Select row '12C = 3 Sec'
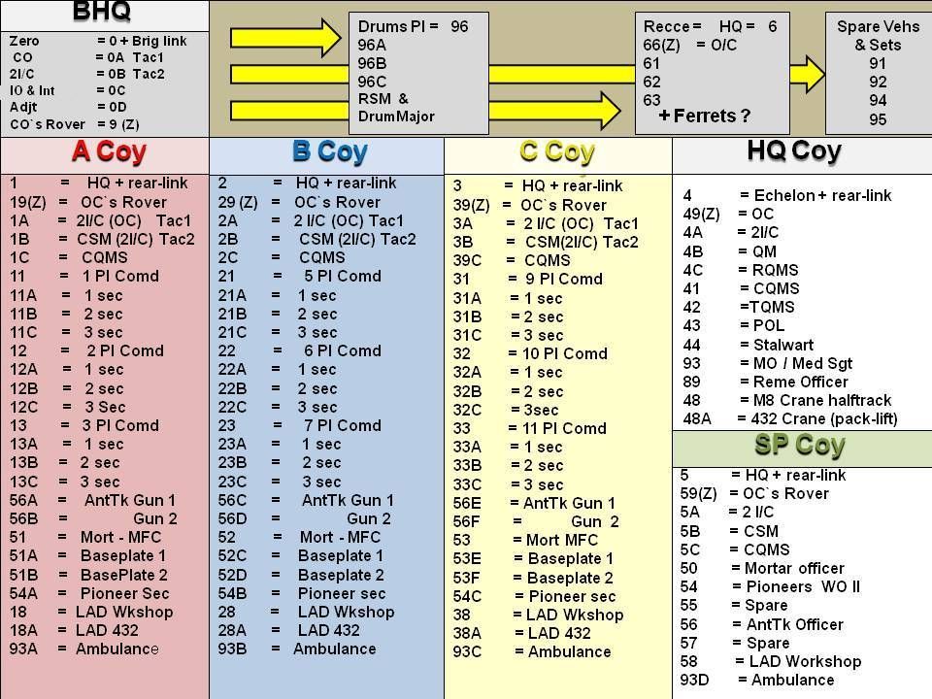This screenshot has width=932, height=699. pos(68,407)
